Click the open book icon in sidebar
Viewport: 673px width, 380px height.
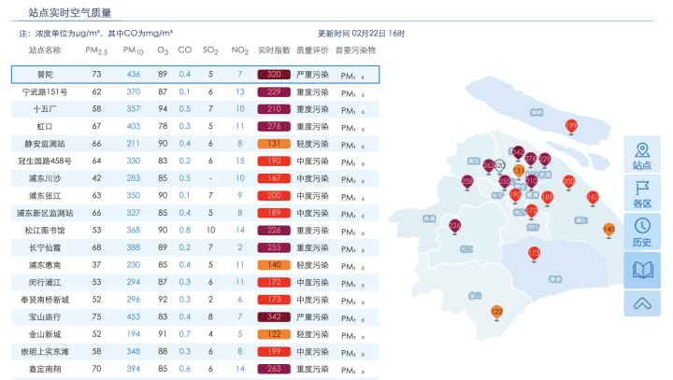point(642,270)
